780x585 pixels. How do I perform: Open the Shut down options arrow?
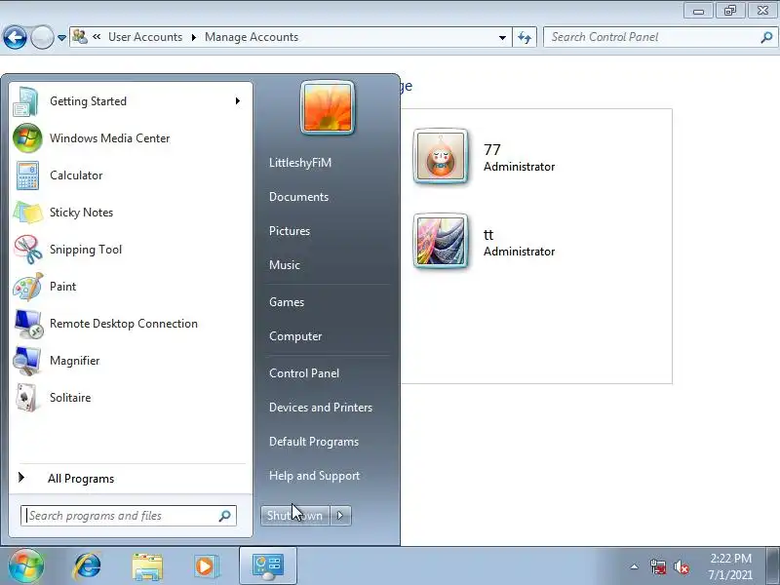click(340, 516)
